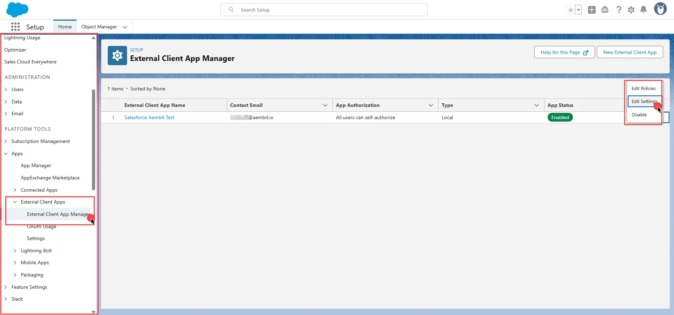Switch to the Object Manager tab
The image size is (674, 315).
pos(99,27)
